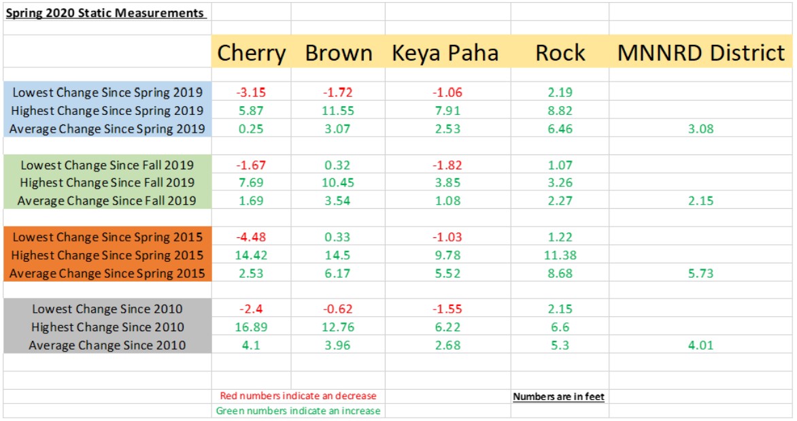The width and height of the screenshot is (797, 421).
Task: Select the red decrease legend note
Action: [x=298, y=396]
